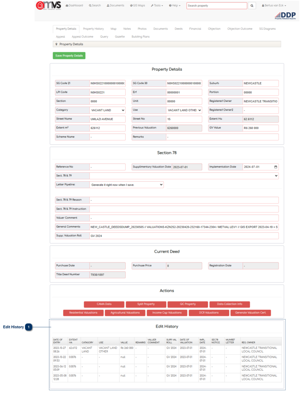The height and width of the screenshot is (393, 300).
Task: Click Save Property Details button
Action: coord(69,56)
